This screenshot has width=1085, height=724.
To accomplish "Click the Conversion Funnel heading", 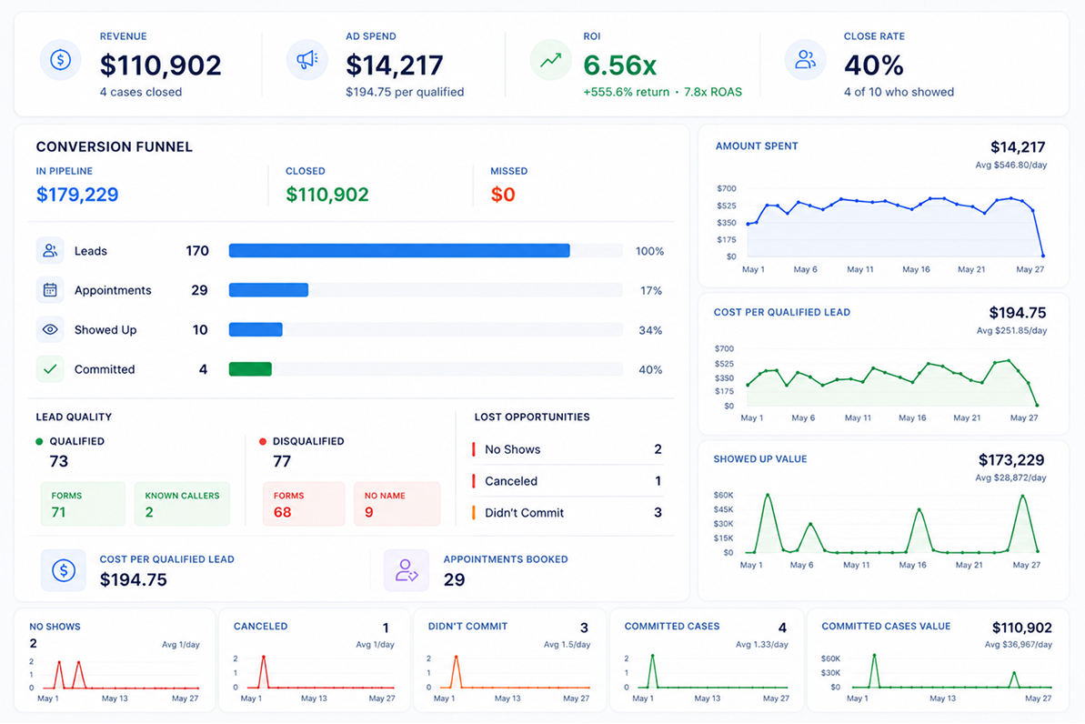I will (115, 146).
